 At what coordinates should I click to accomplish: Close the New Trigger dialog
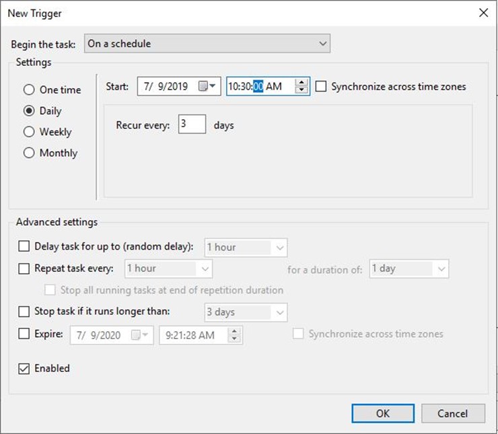click(483, 13)
